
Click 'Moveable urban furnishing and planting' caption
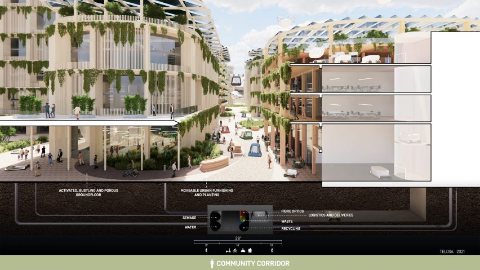point(207,193)
